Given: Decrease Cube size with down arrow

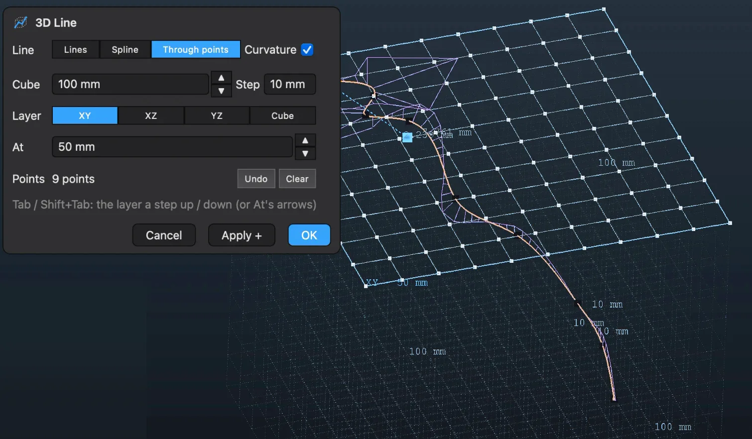Looking at the screenshot, I should 221,91.
